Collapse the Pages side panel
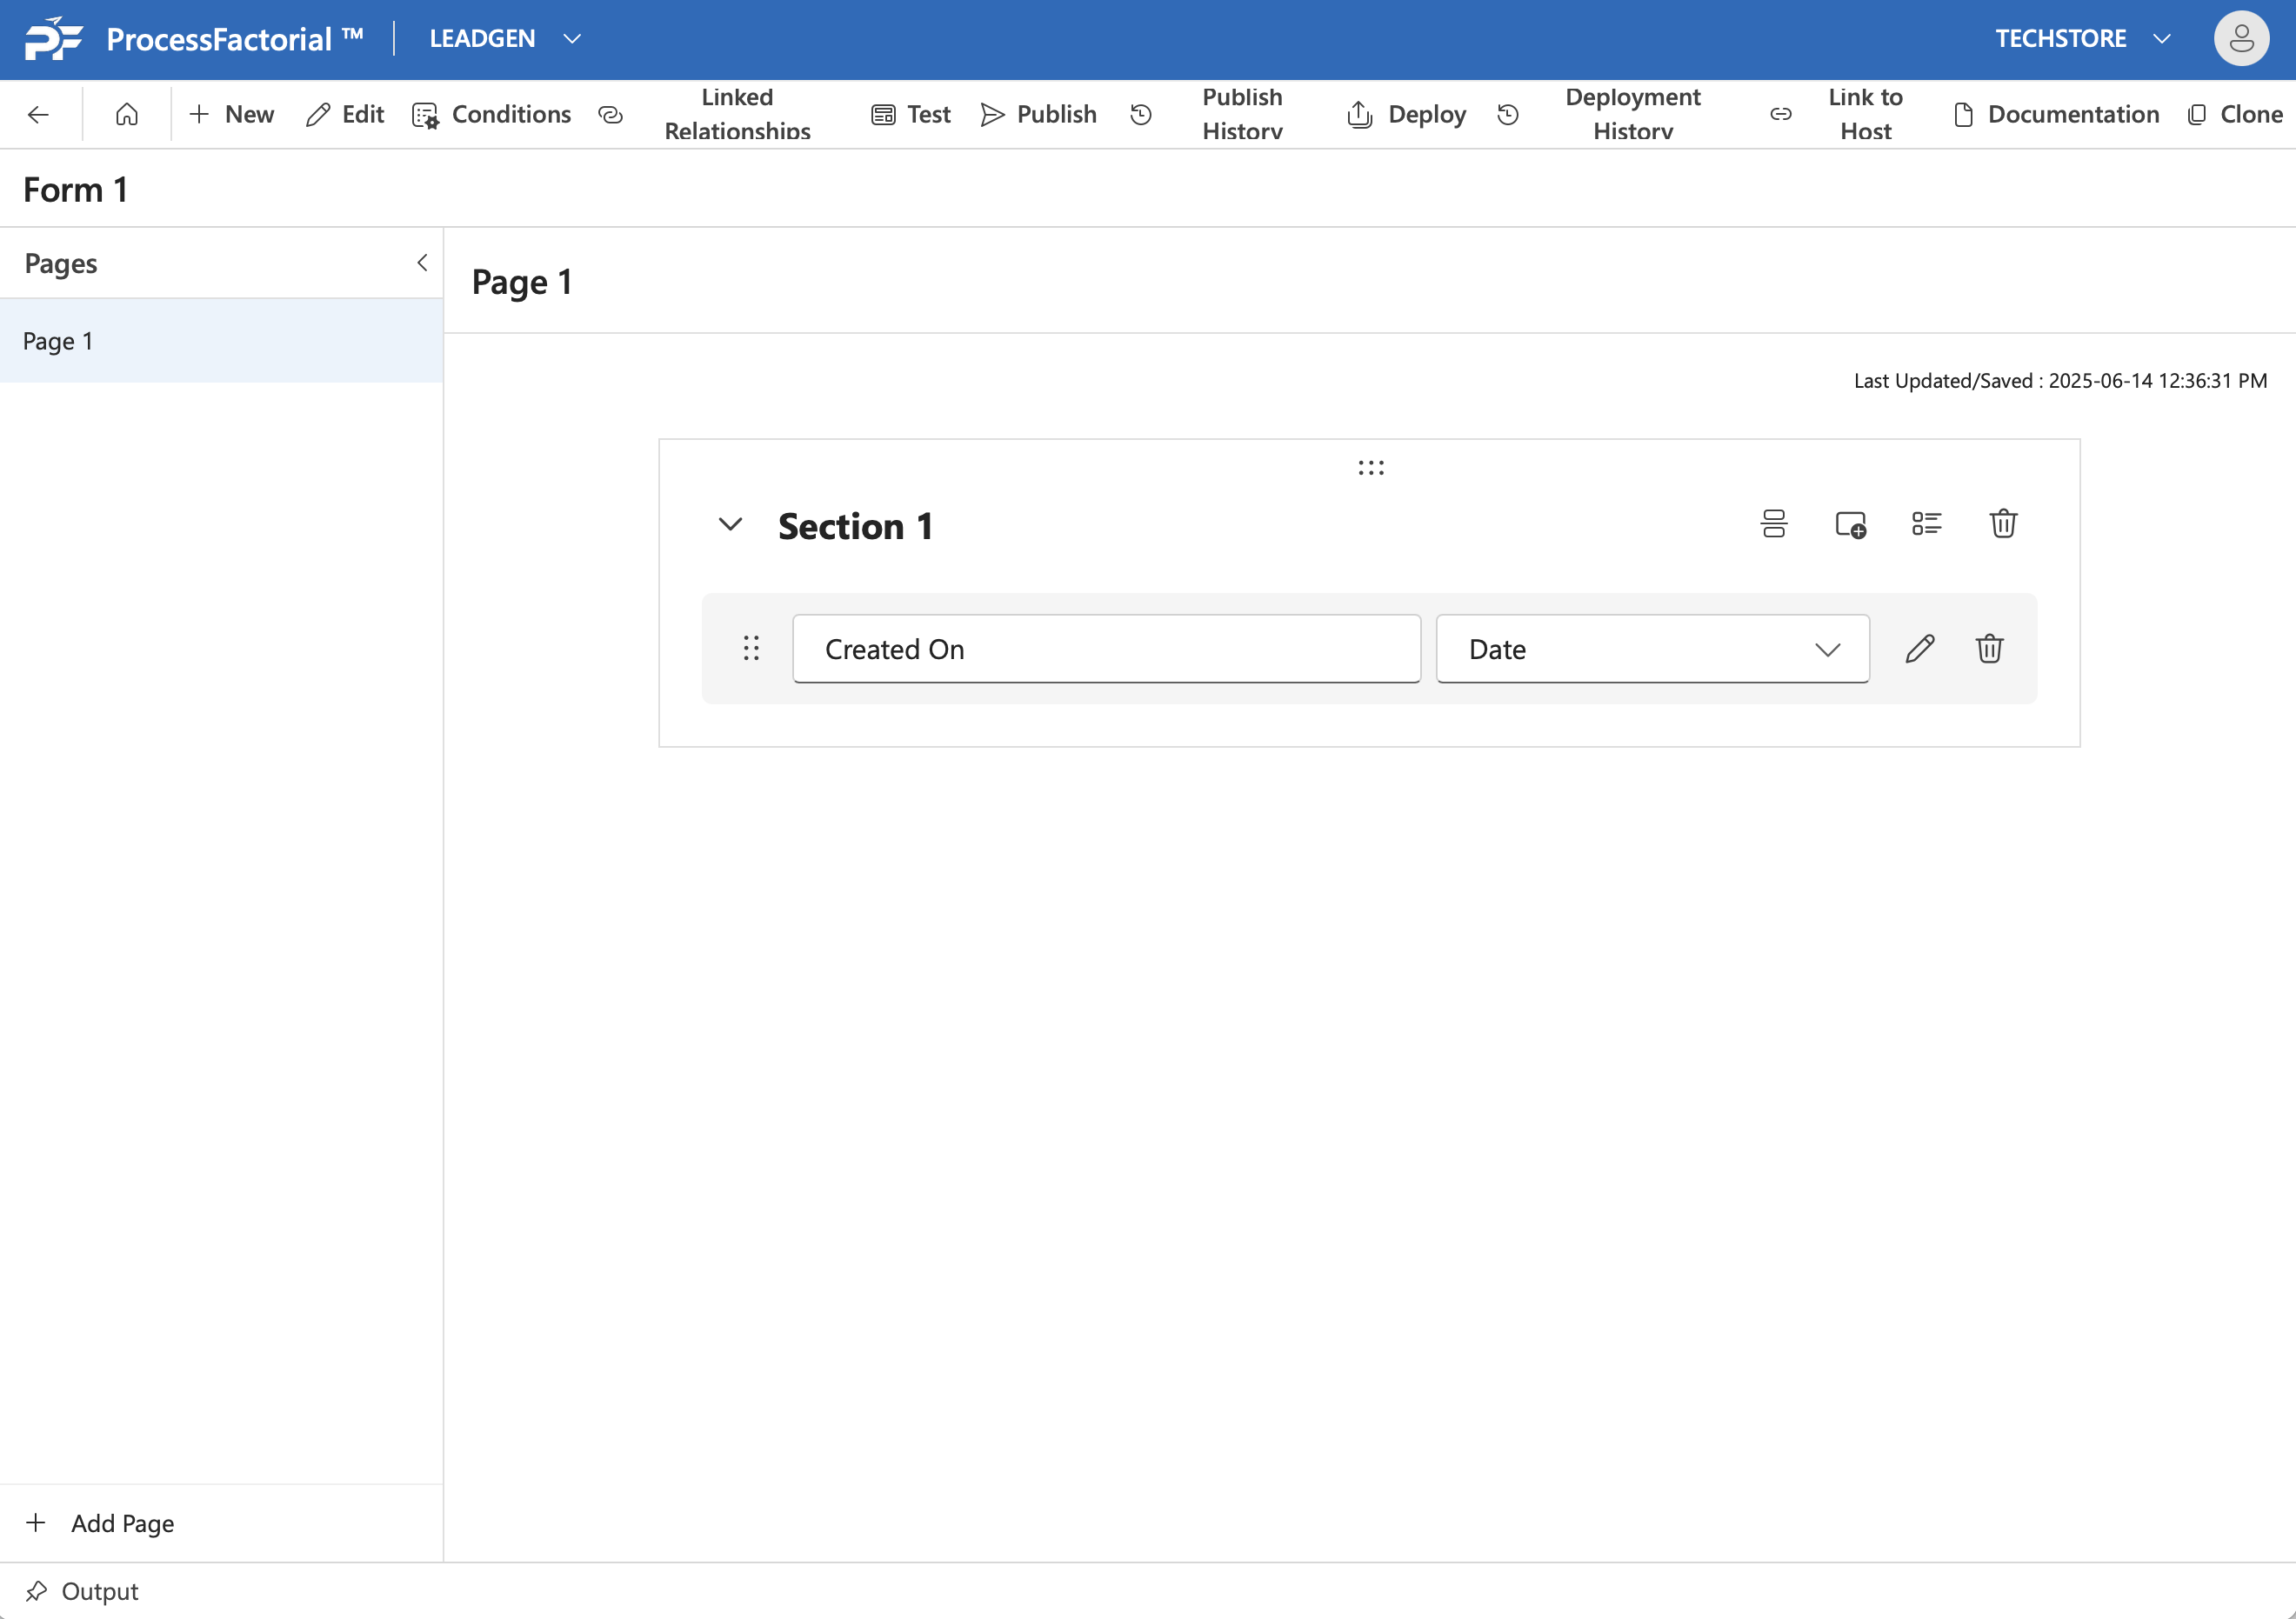The height and width of the screenshot is (1619, 2296). coord(422,263)
